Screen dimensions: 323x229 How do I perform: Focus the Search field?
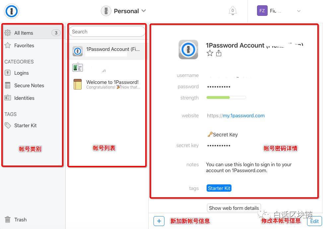click(107, 32)
